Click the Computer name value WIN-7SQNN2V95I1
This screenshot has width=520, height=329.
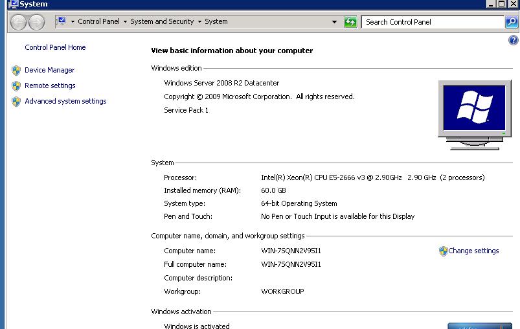[291, 251]
